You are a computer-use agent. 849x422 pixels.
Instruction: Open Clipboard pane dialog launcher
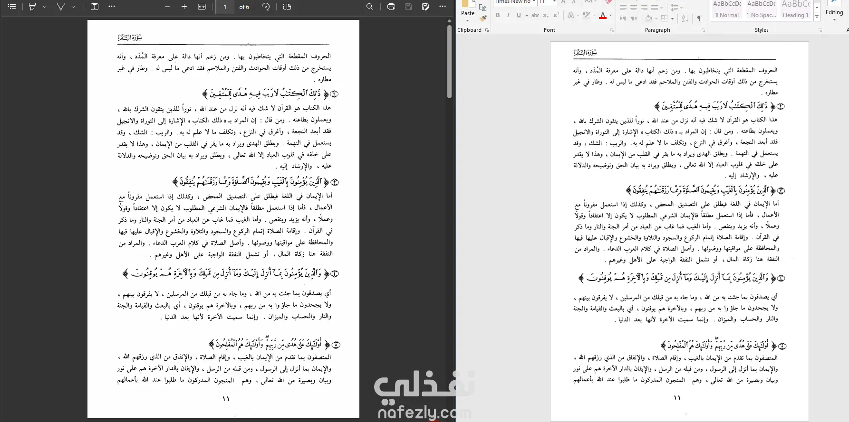click(487, 30)
